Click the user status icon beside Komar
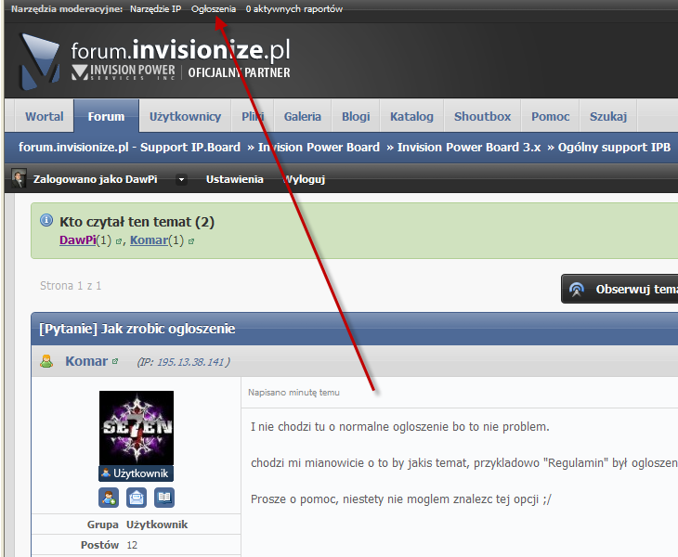 pos(46,361)
